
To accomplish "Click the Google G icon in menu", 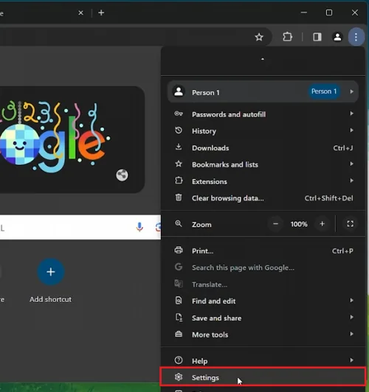I will pos(179,267).
